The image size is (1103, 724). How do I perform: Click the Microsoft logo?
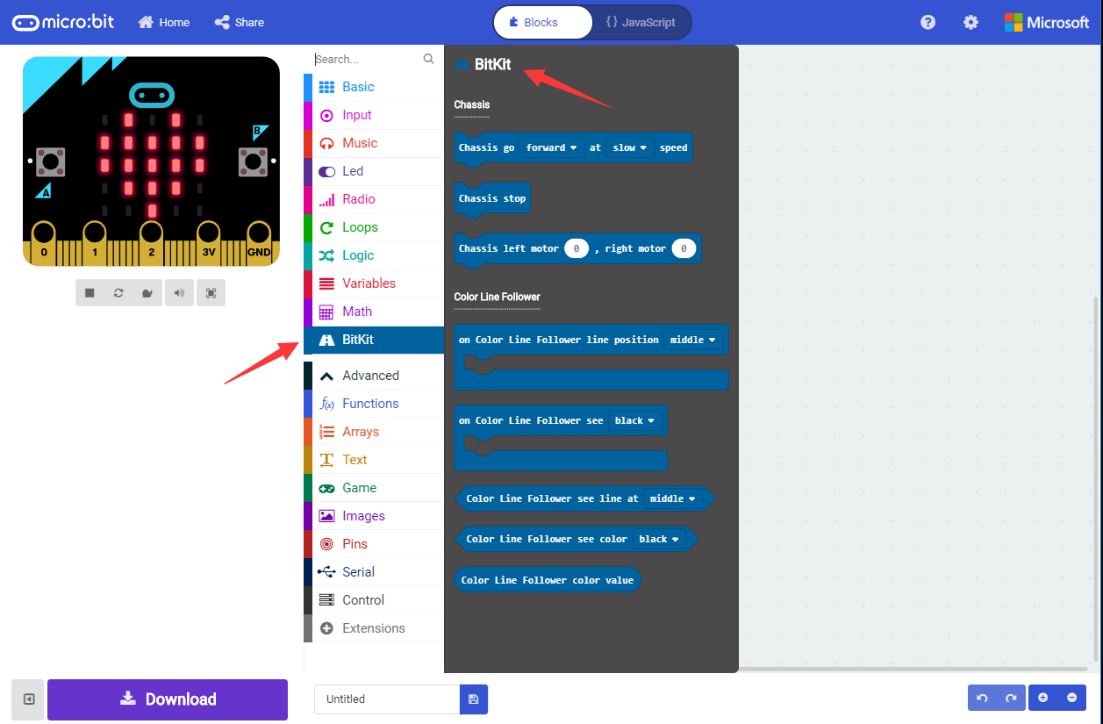coord(1047,23)
